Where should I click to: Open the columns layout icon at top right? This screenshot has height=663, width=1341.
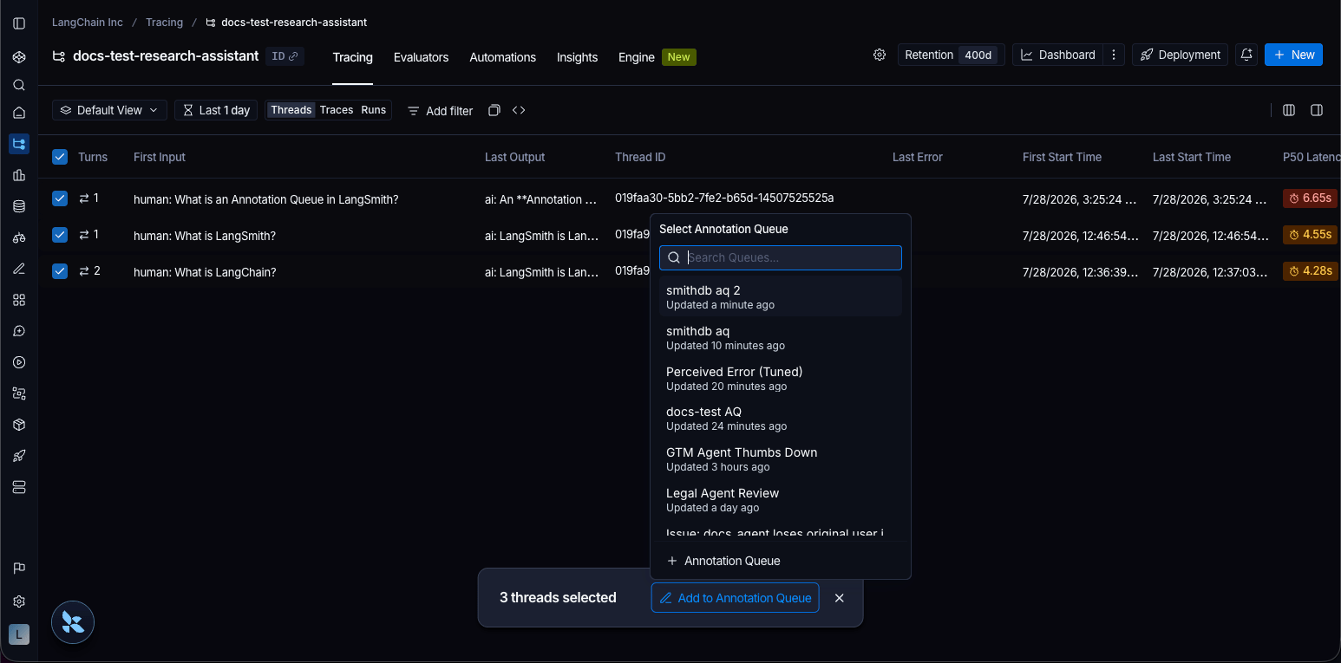(1289, 110)
